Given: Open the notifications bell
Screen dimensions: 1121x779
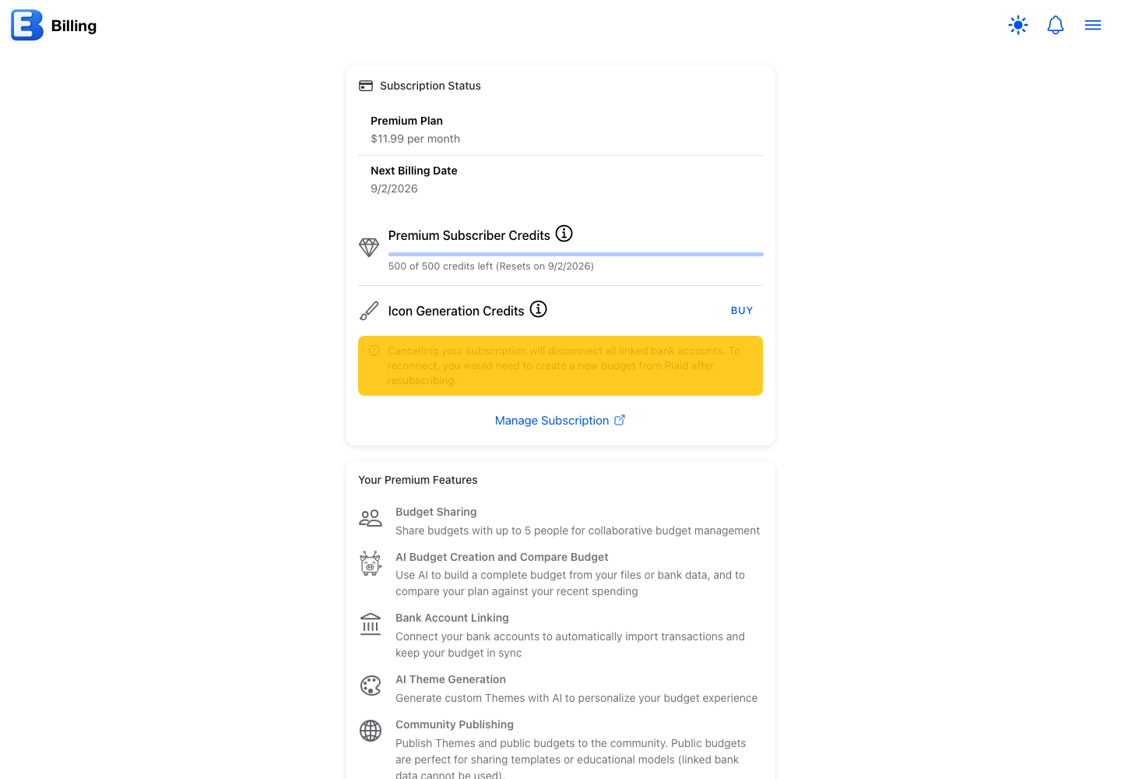Looking at the screenshot, I should click(1056, 25).
